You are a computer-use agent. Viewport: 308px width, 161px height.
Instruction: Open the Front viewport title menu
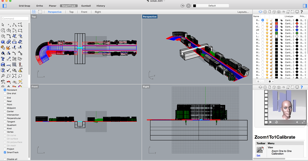point(35,87)
